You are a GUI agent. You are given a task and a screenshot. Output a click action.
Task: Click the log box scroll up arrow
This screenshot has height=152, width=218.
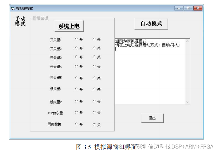pos(187,41)
